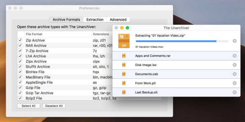
Task: Switch to the Archive Formats tab
Action: click(x=66, y=20)
